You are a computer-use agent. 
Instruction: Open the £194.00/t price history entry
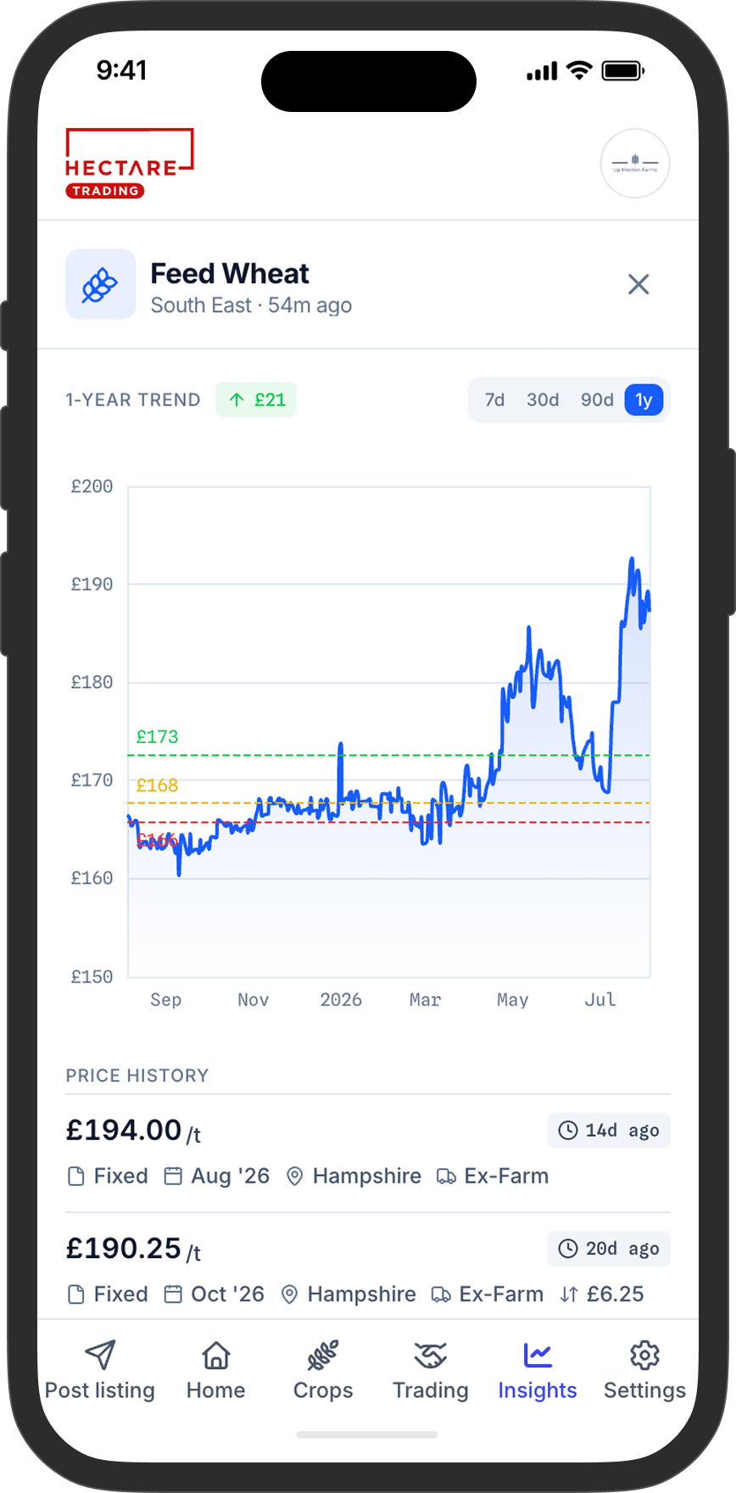click(x=368, y=1153)
